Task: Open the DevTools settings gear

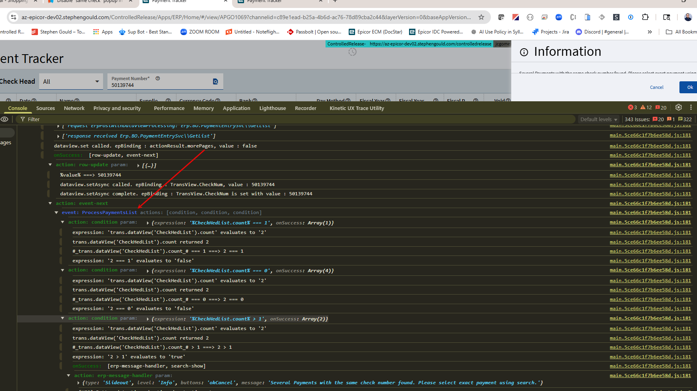Action: tap(678, 108)
